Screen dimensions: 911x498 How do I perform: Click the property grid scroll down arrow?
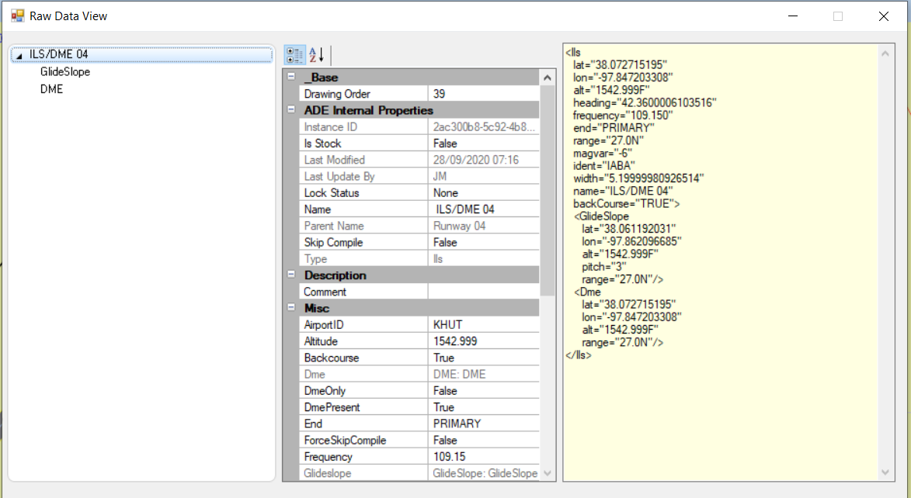[x=548, y=474]
